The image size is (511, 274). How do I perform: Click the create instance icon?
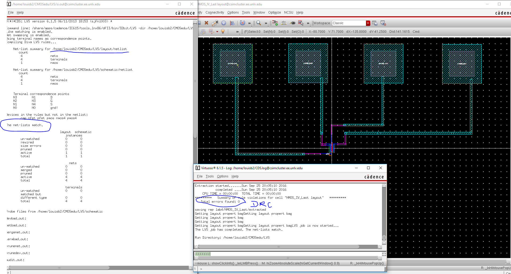point(275,23)
